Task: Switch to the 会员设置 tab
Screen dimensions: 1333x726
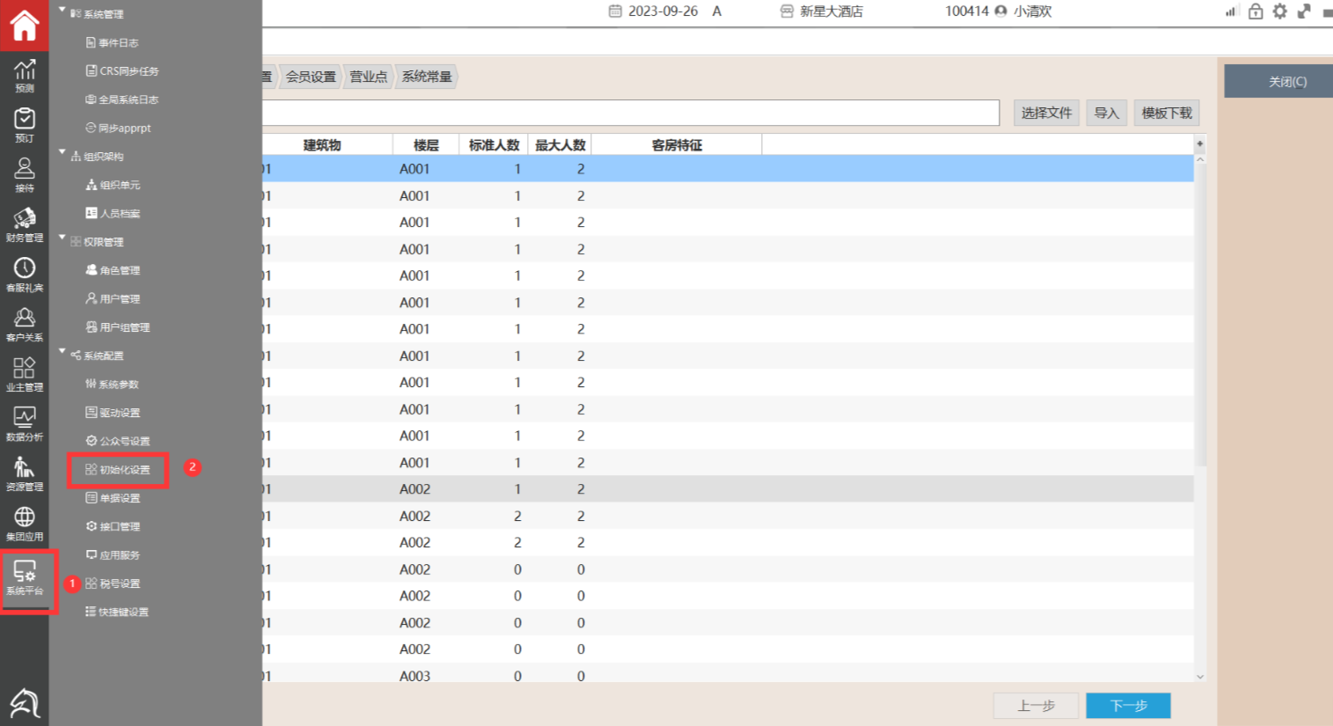Action: point(310,77)
